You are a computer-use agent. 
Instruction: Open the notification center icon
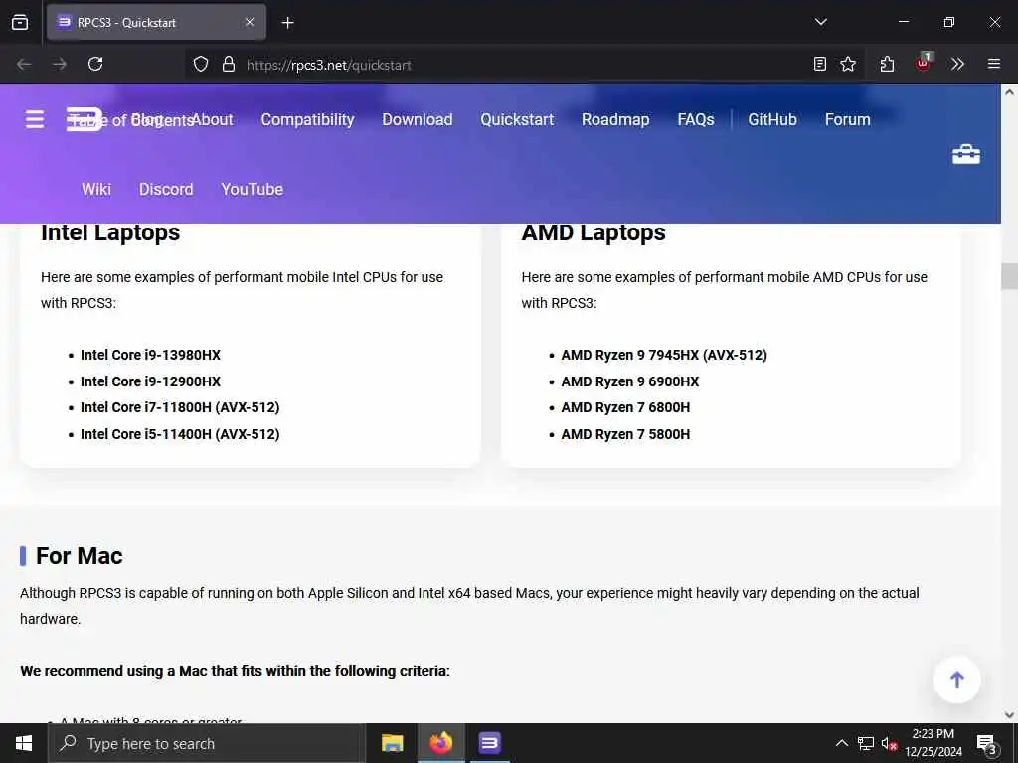pyautogui.click(x=987, y=744)
